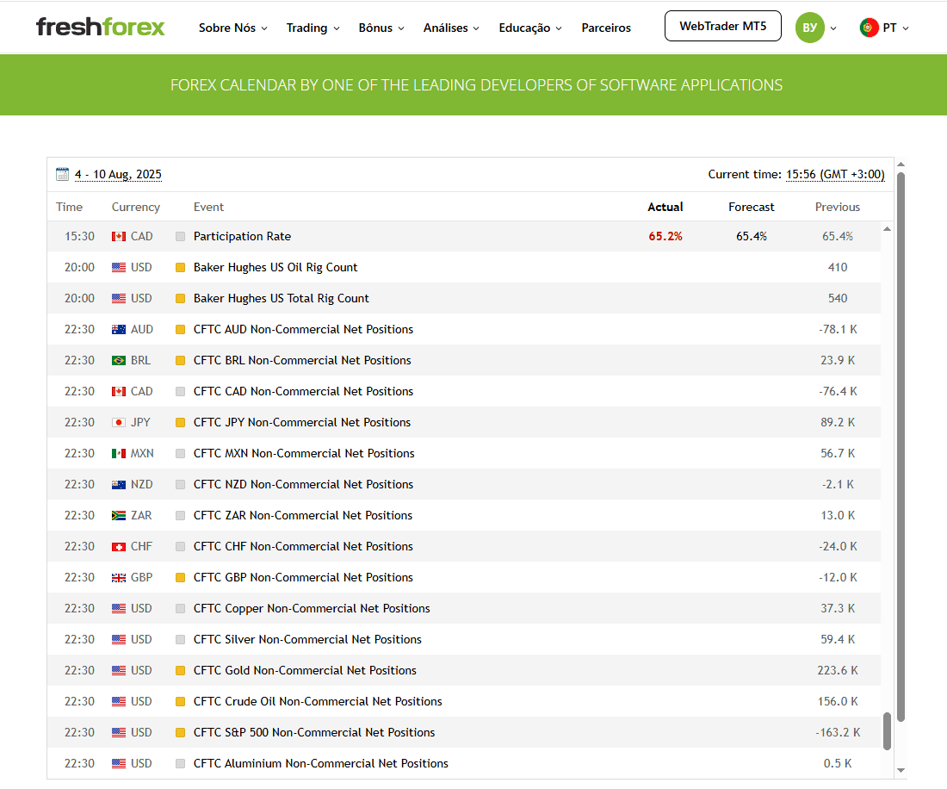Open the Parceiros page

tap(606, 28)
